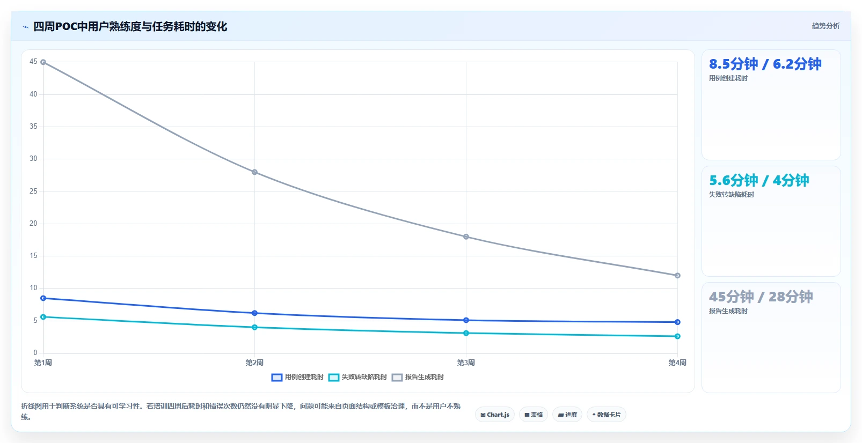The height and width of the screenshot is (443, 862).
Task: Select the cyan 第3周 data point
Action: 466,333
